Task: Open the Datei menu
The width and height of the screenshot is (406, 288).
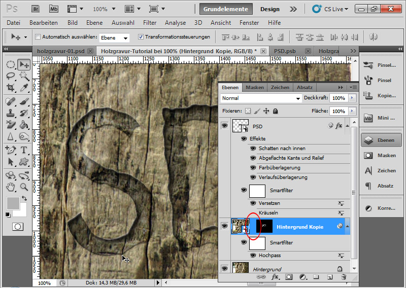Action: [x=14, y=23]
